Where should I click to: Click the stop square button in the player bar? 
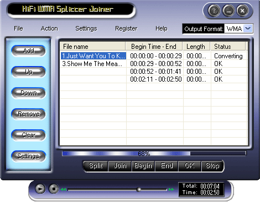pyautogui.click(x=54, y=189)
